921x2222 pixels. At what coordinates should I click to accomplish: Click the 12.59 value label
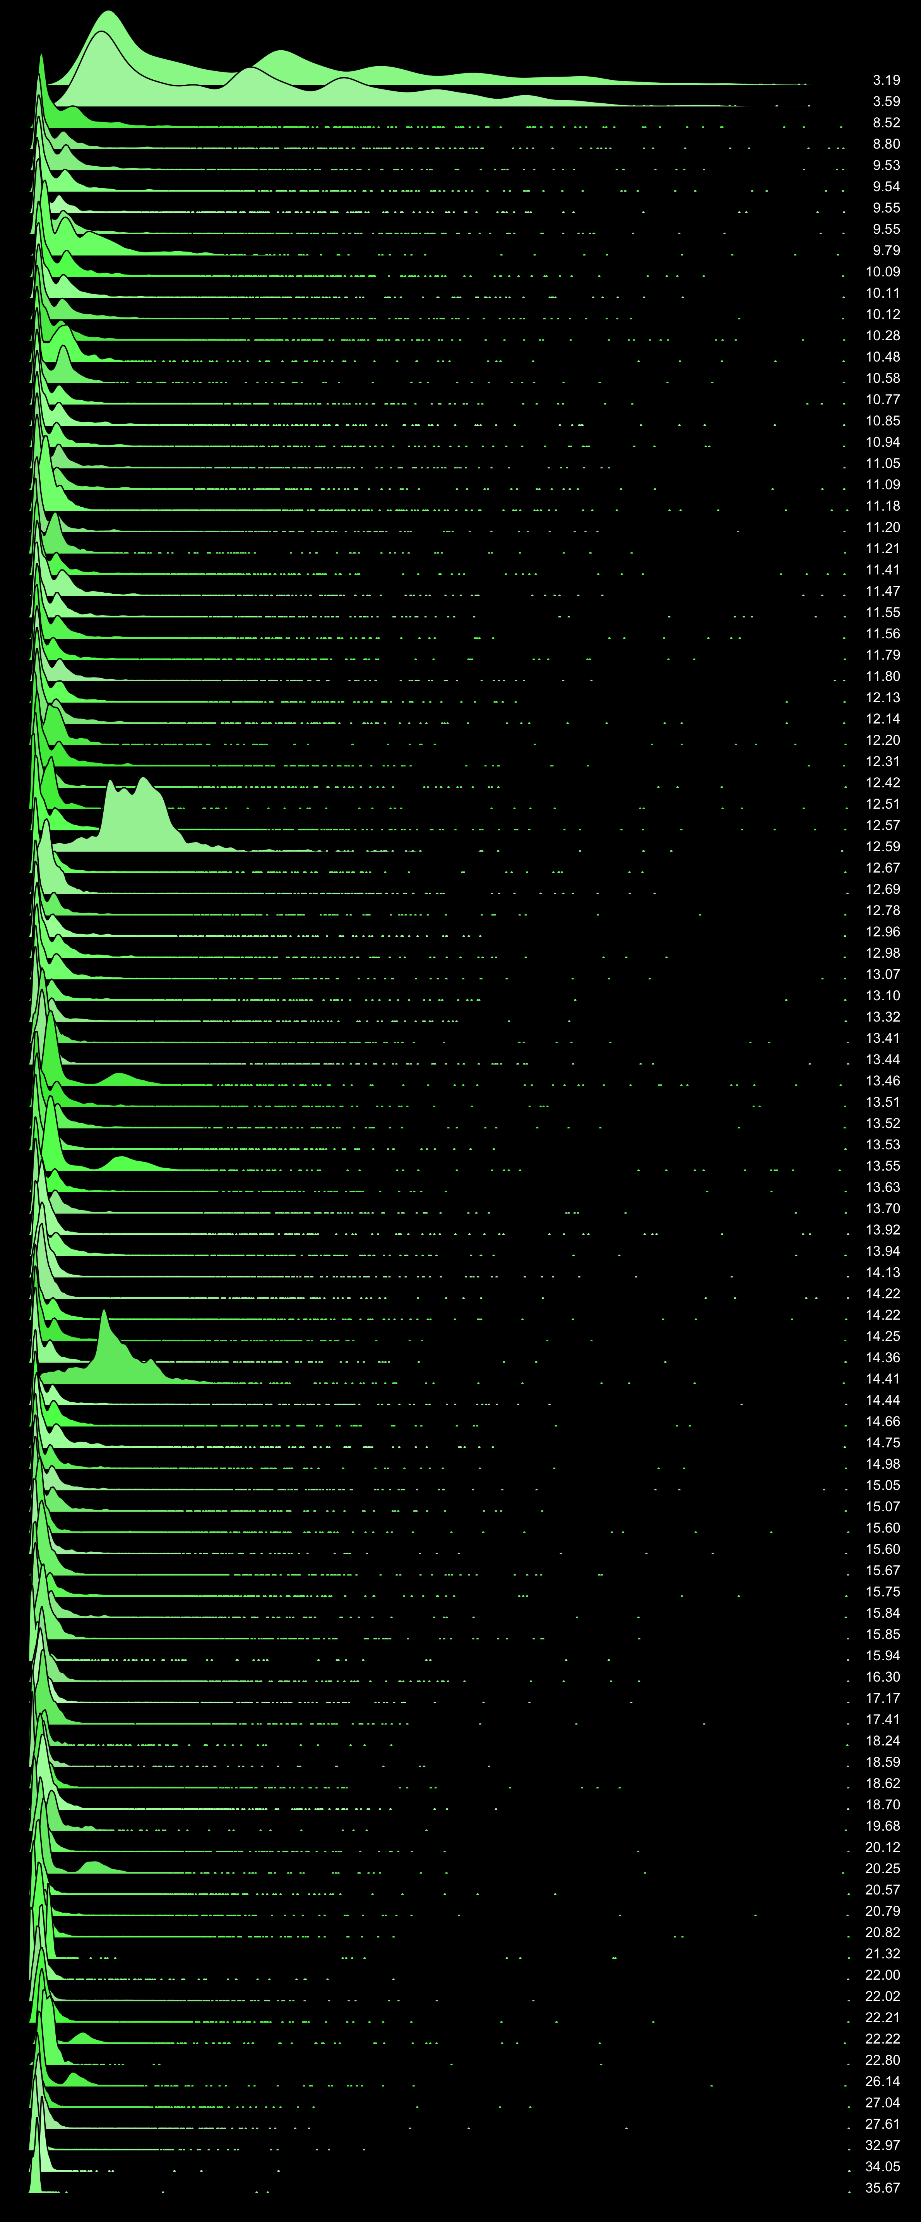[x=882, y=847]
